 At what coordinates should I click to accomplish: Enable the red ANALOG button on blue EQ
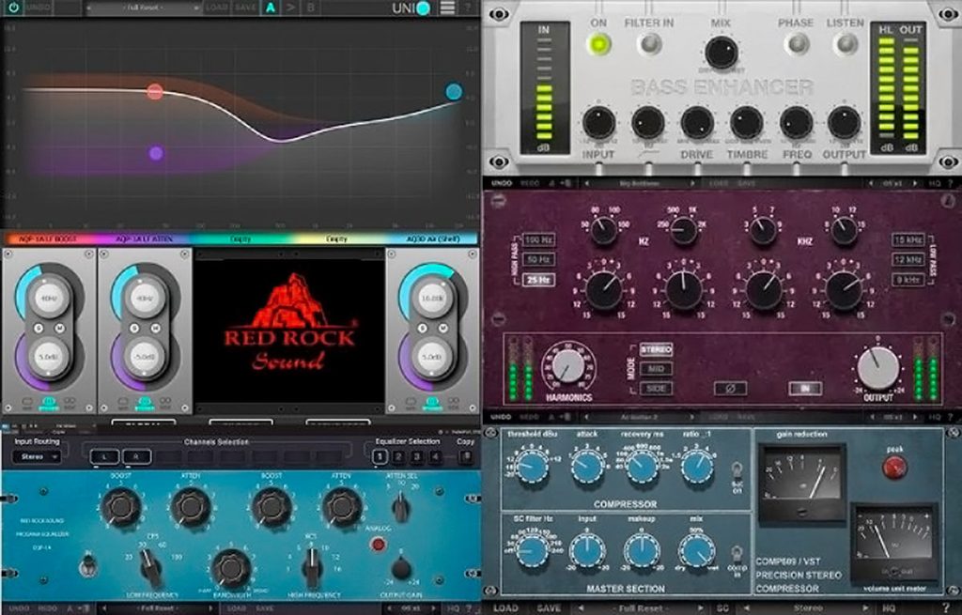379,544
